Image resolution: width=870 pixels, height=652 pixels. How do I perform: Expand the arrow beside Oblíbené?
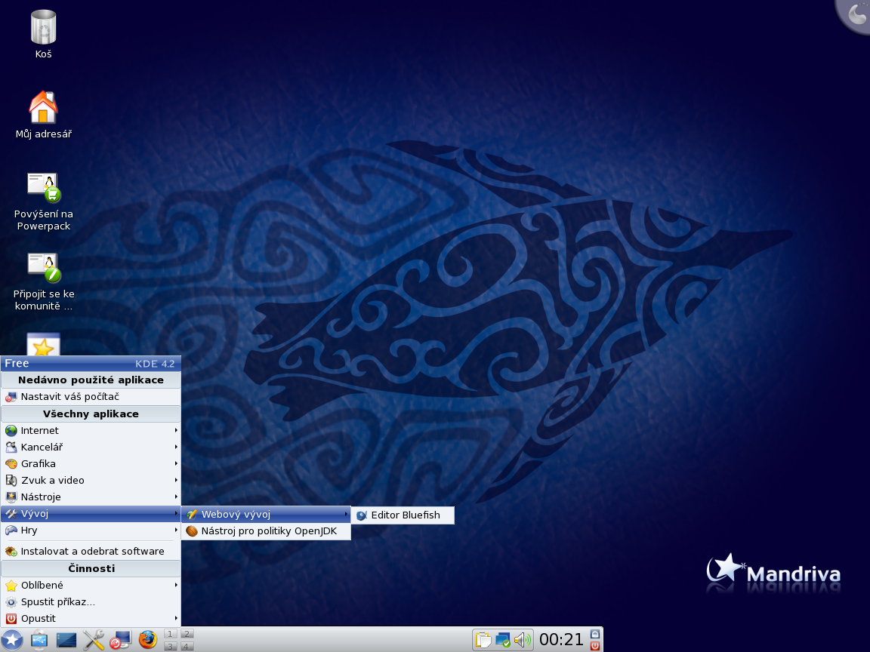click(x=176, y=585)
